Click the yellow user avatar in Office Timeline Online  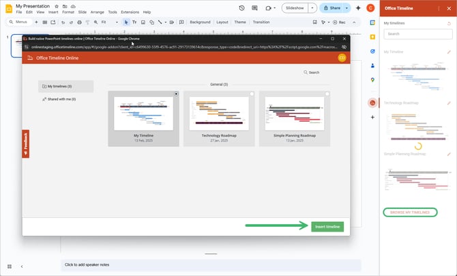coord(342,58)
